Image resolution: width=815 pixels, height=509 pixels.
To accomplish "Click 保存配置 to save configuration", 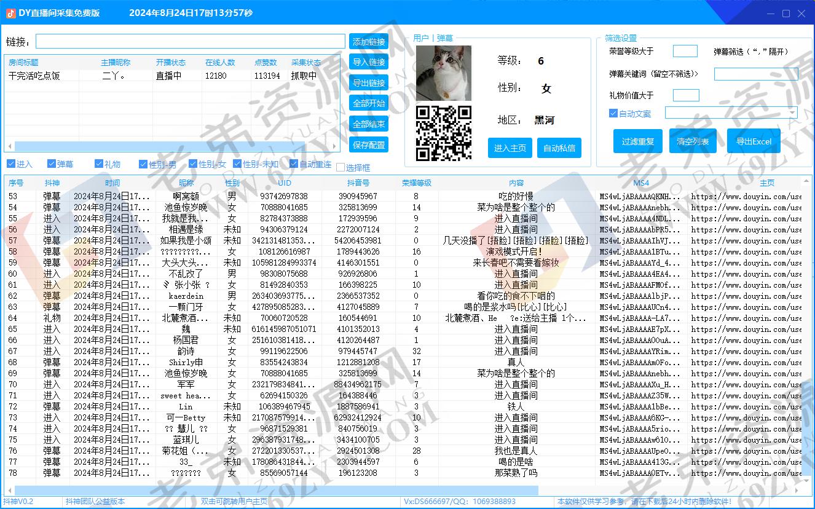I will coord(368,144).
